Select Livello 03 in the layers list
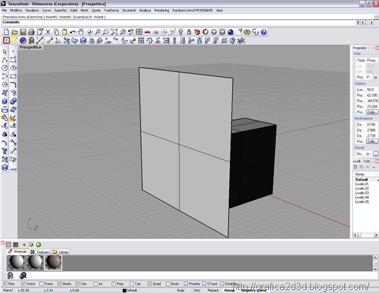This screenshot has height=293, width=379. 363,193
